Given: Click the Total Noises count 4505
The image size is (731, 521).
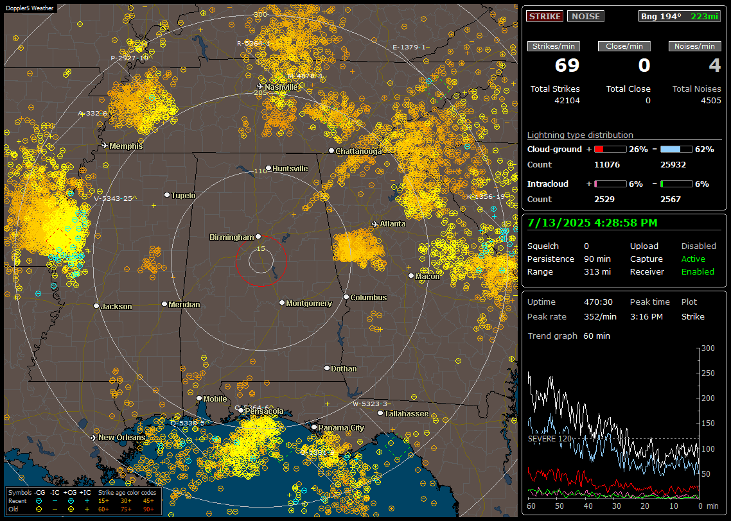Looking at the screenshot, I should point(710,101).
